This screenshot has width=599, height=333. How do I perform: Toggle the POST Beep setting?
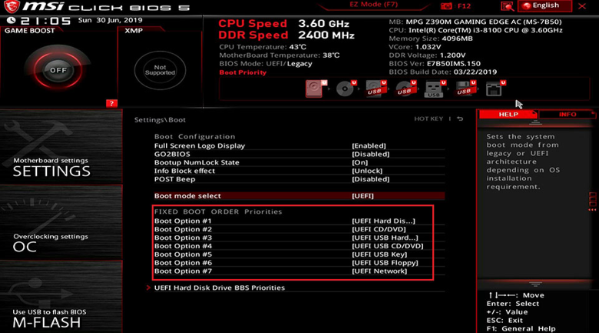[x=299, y=179]
